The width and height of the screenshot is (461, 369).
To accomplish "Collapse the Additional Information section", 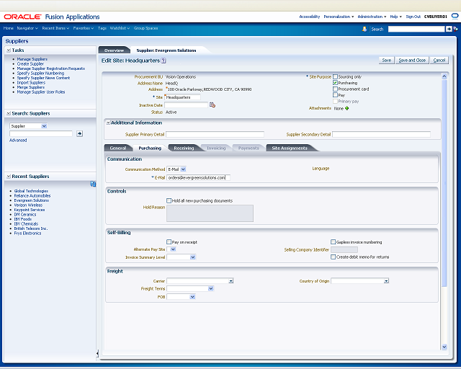I will tap(108, 123).
